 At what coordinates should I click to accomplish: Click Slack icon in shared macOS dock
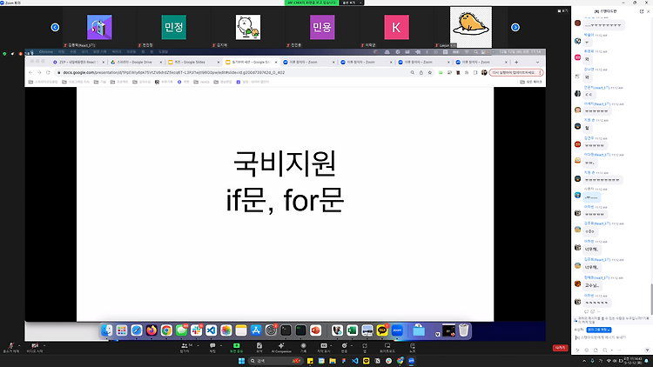pyautogui.click(x=196, y=330)
